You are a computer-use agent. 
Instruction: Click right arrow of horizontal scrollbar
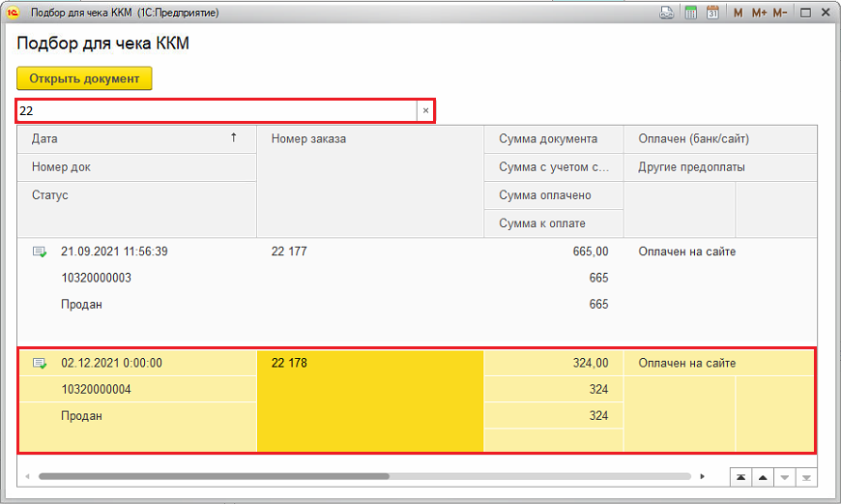(712, 477)
